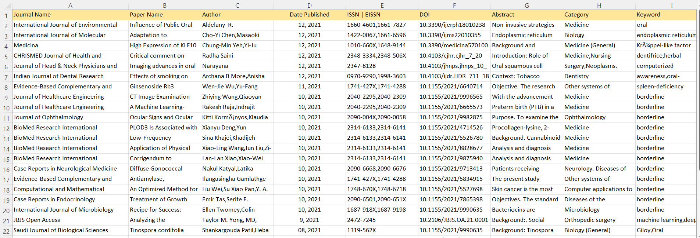Image resolution: width=700 pixels, height=238 pixels.
Task: Select cell 'Saudi Journal of Biological Sciences'
Action: click(x=70, y=230)
